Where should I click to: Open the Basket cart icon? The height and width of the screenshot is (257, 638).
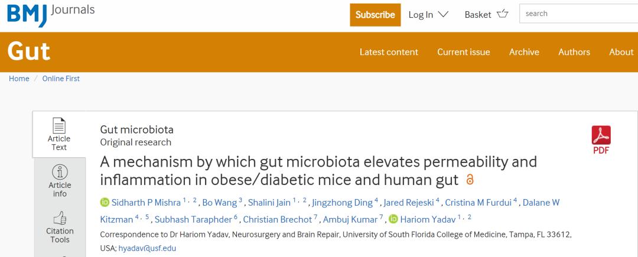pos(502,14)
